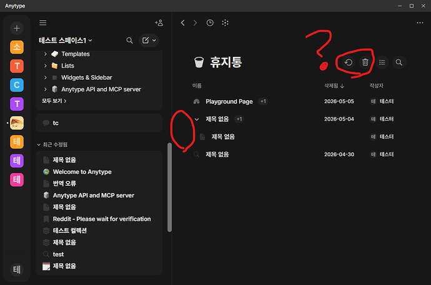The height and width of the screenshot is (285, 431).
Task: Open the list view icon beside trash
Action: pos(382,62)
